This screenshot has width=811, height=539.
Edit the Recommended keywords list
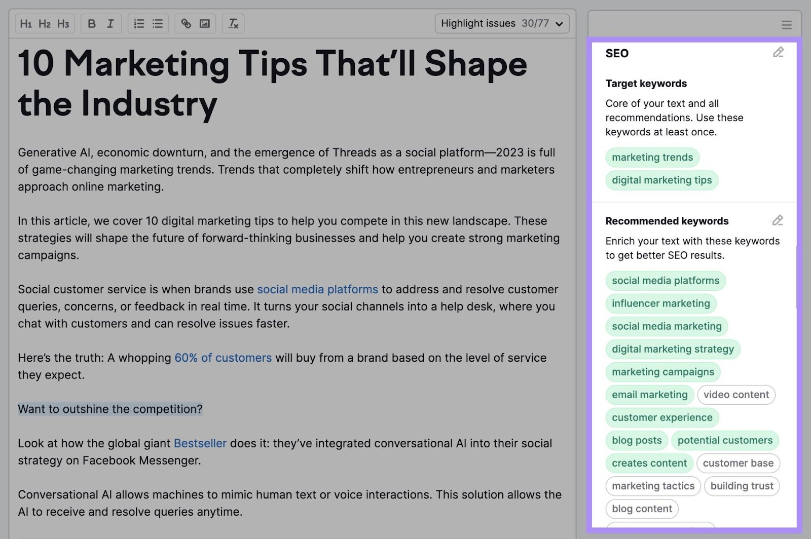[x=778, y=221]
